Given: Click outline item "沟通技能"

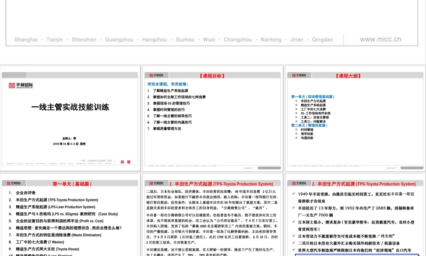Looking at the screenshot, I should coord(307,138).
